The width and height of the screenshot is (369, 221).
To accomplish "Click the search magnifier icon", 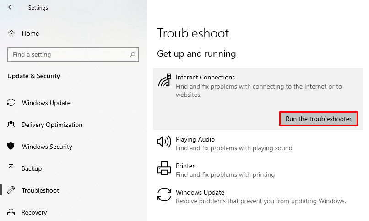I will point(133,55).
